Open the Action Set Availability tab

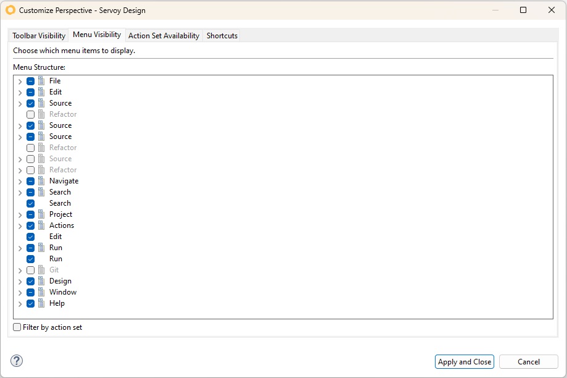click(x=163, y=36)
